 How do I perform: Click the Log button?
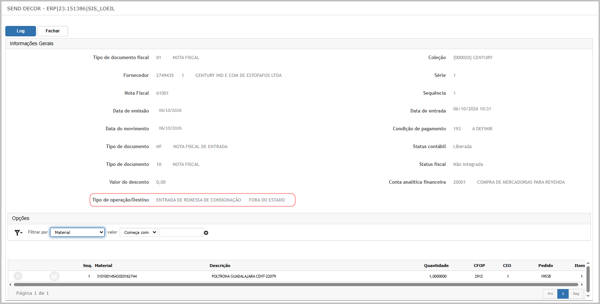point(21,31)
